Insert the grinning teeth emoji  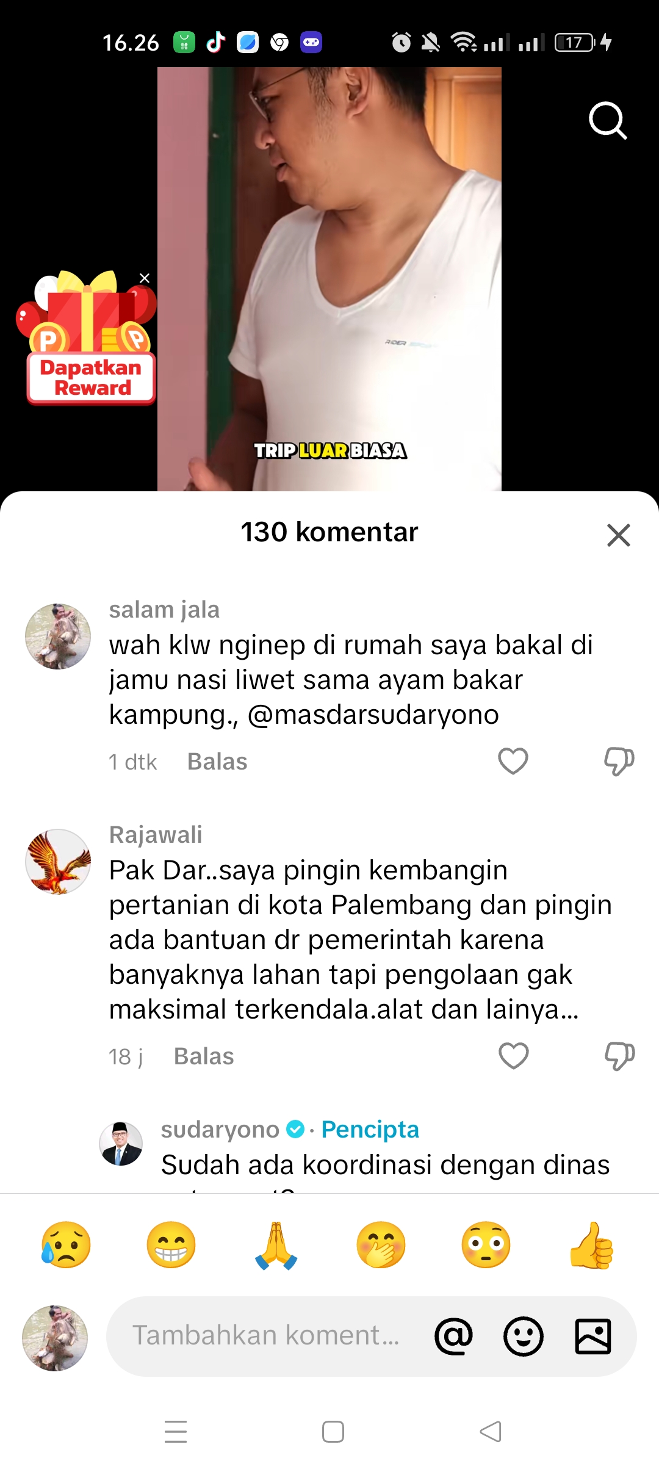(171, 1245)
